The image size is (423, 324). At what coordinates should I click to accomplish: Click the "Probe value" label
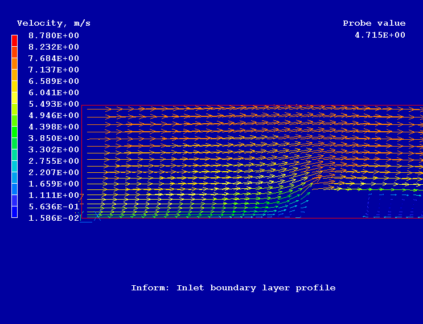coord(374,23)
